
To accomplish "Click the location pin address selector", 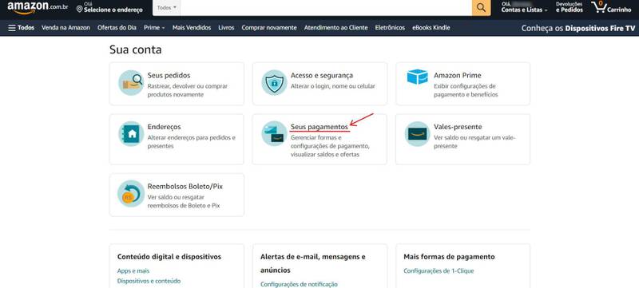I will (109, 7).
